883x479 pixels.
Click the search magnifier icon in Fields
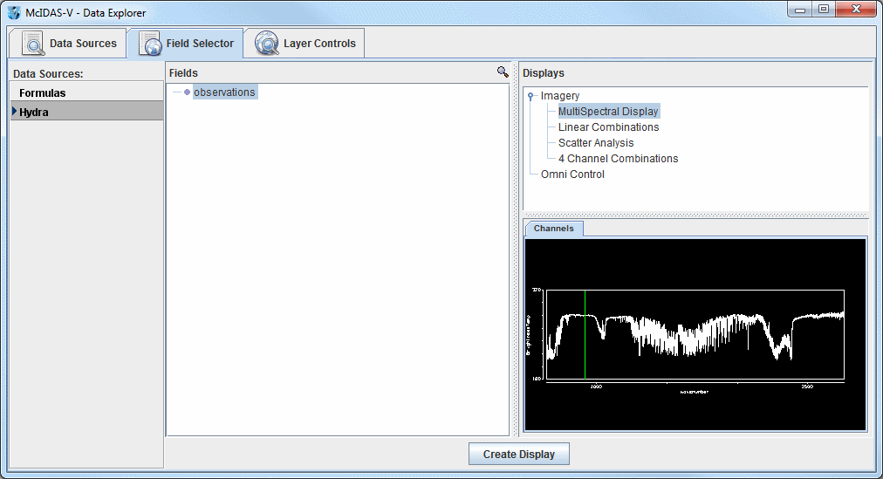(503, 72)
